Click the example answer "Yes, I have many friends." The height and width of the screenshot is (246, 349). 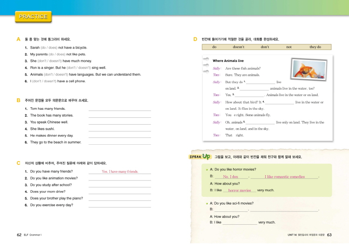pyautogui.click(x=120, y=172)
